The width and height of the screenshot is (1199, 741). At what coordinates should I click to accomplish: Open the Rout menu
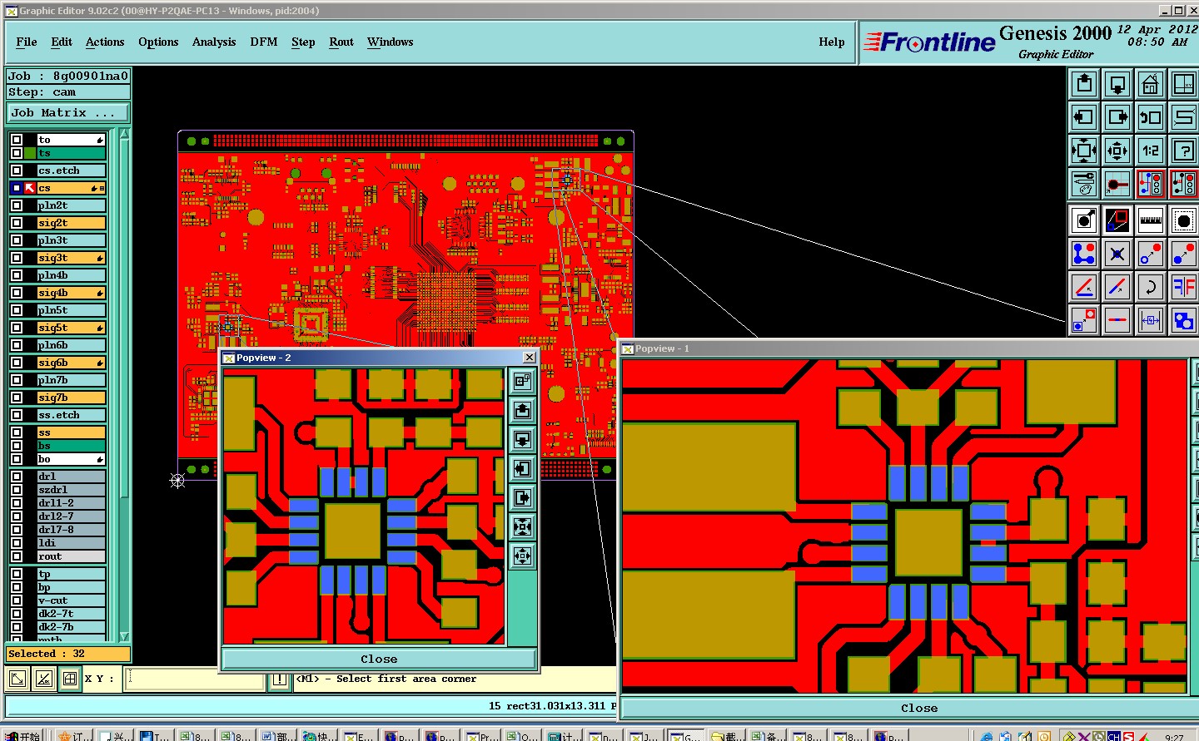coord(341,42)
